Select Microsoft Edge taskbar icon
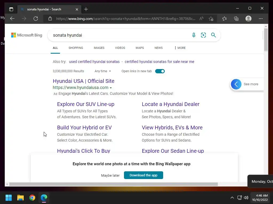Viewport: 273px width, 204px height. pos(44,198)
